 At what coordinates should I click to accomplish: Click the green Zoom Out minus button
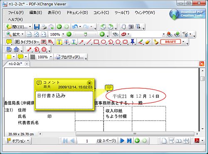(69, 34)
